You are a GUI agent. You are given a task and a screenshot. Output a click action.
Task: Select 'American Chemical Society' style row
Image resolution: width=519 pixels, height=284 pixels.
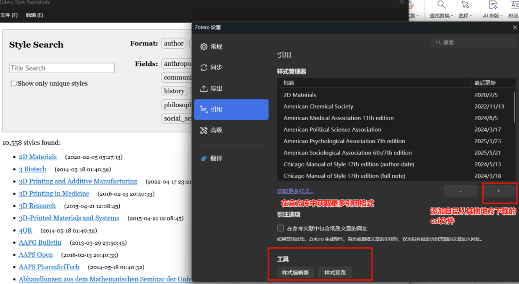pos(395,107)
